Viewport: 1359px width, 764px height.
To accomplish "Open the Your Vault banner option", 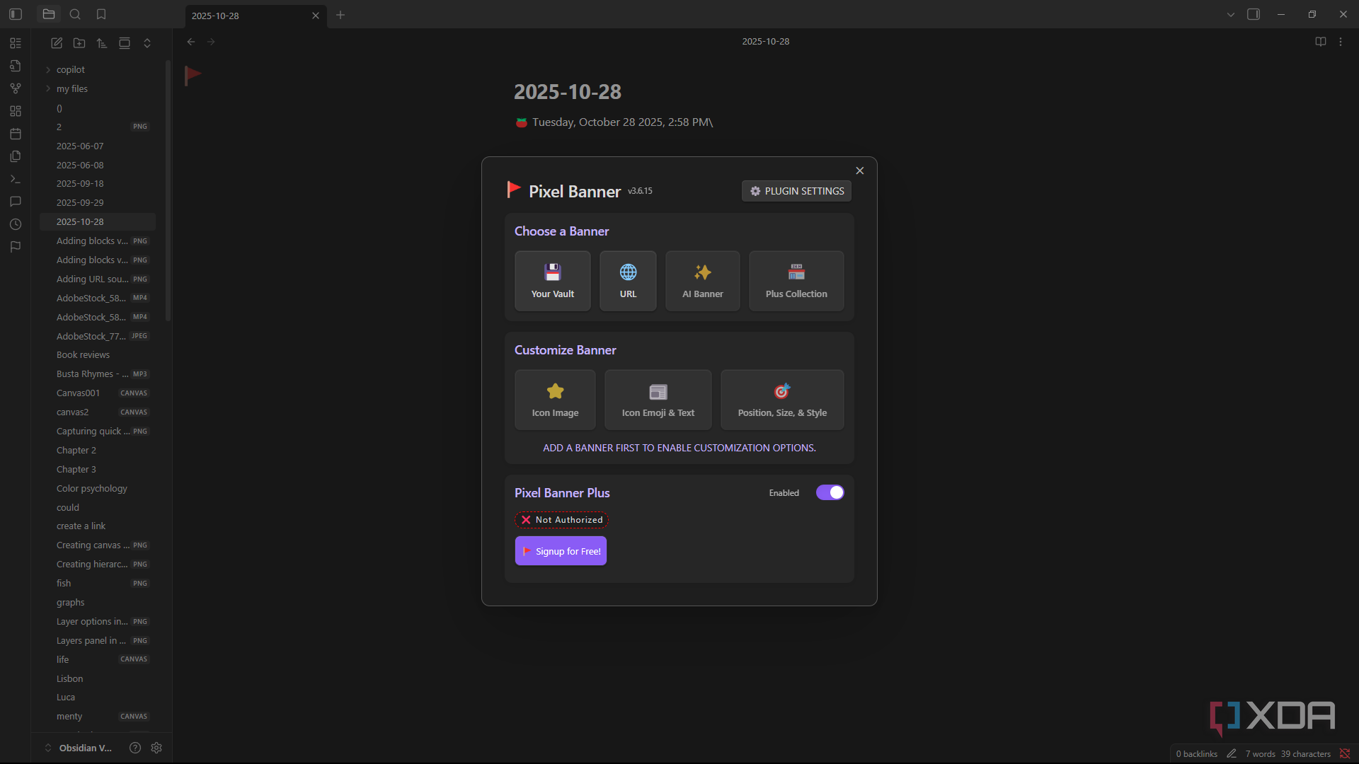I will point(553,281).
